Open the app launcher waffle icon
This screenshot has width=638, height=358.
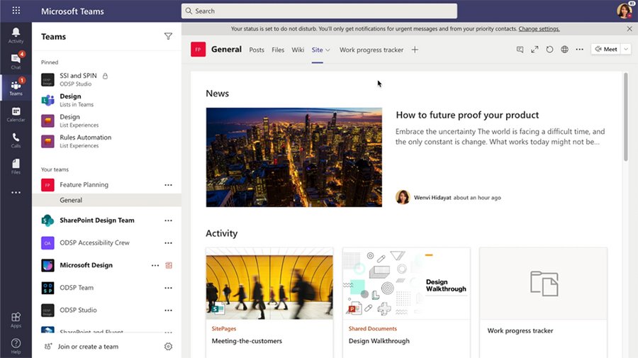(16, 11)
